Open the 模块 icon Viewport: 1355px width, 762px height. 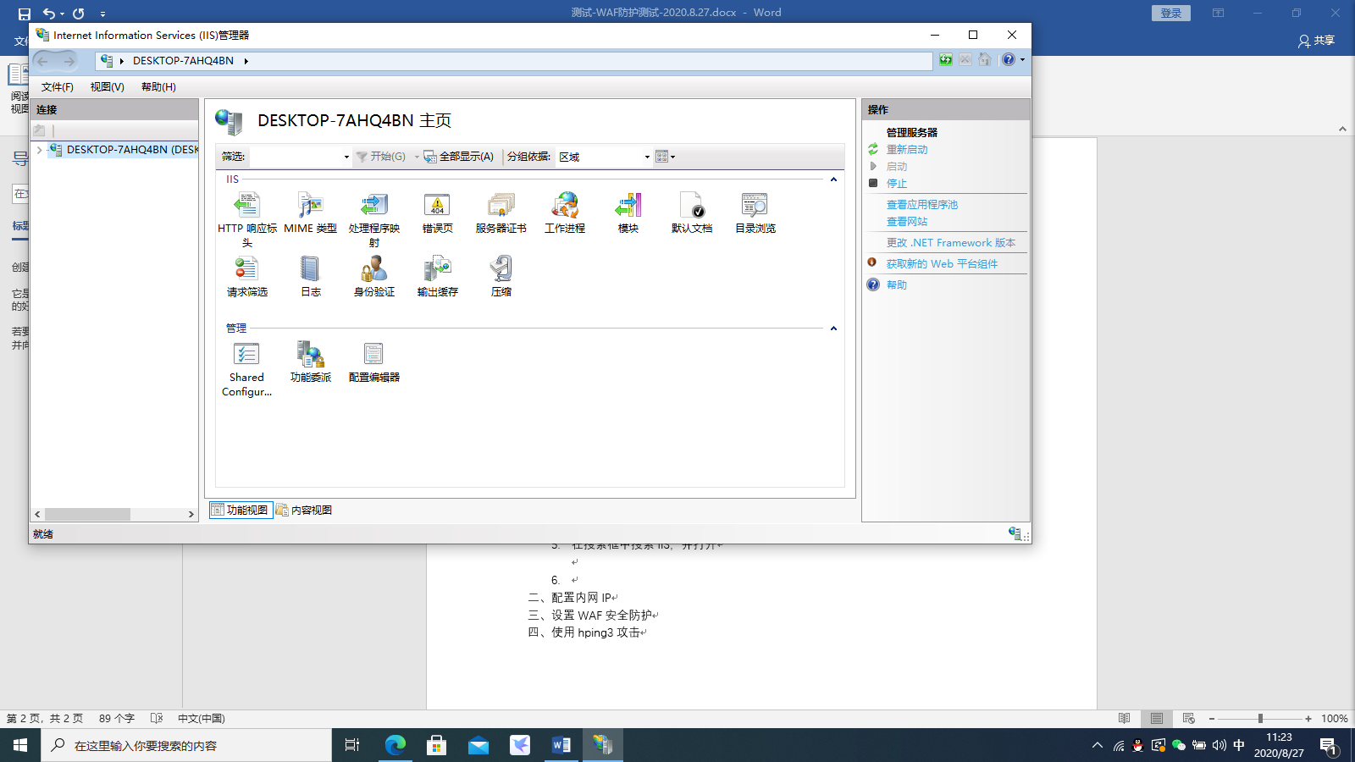point(628,205)
